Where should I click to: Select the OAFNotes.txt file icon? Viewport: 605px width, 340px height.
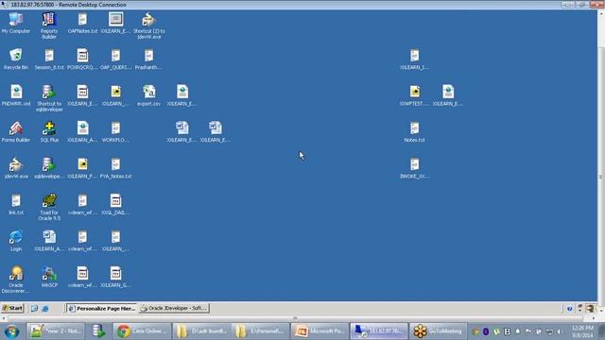click(x=82, y=23)
